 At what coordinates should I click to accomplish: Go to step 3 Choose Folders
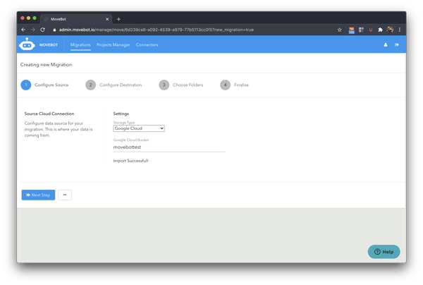click(x=164, y=85)
